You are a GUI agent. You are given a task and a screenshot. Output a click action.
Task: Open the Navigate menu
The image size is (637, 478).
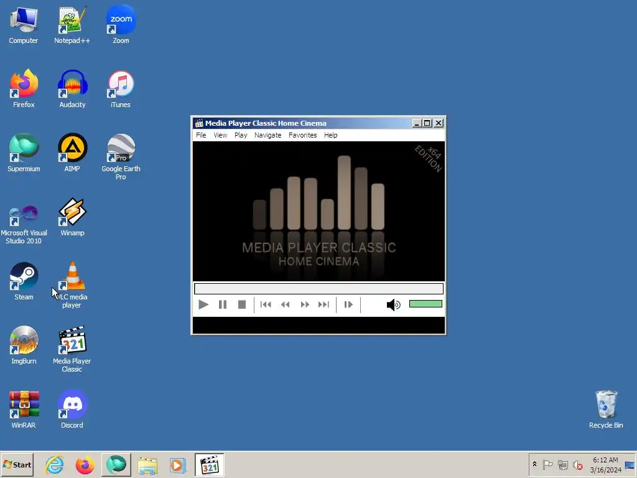coord(267,135)
